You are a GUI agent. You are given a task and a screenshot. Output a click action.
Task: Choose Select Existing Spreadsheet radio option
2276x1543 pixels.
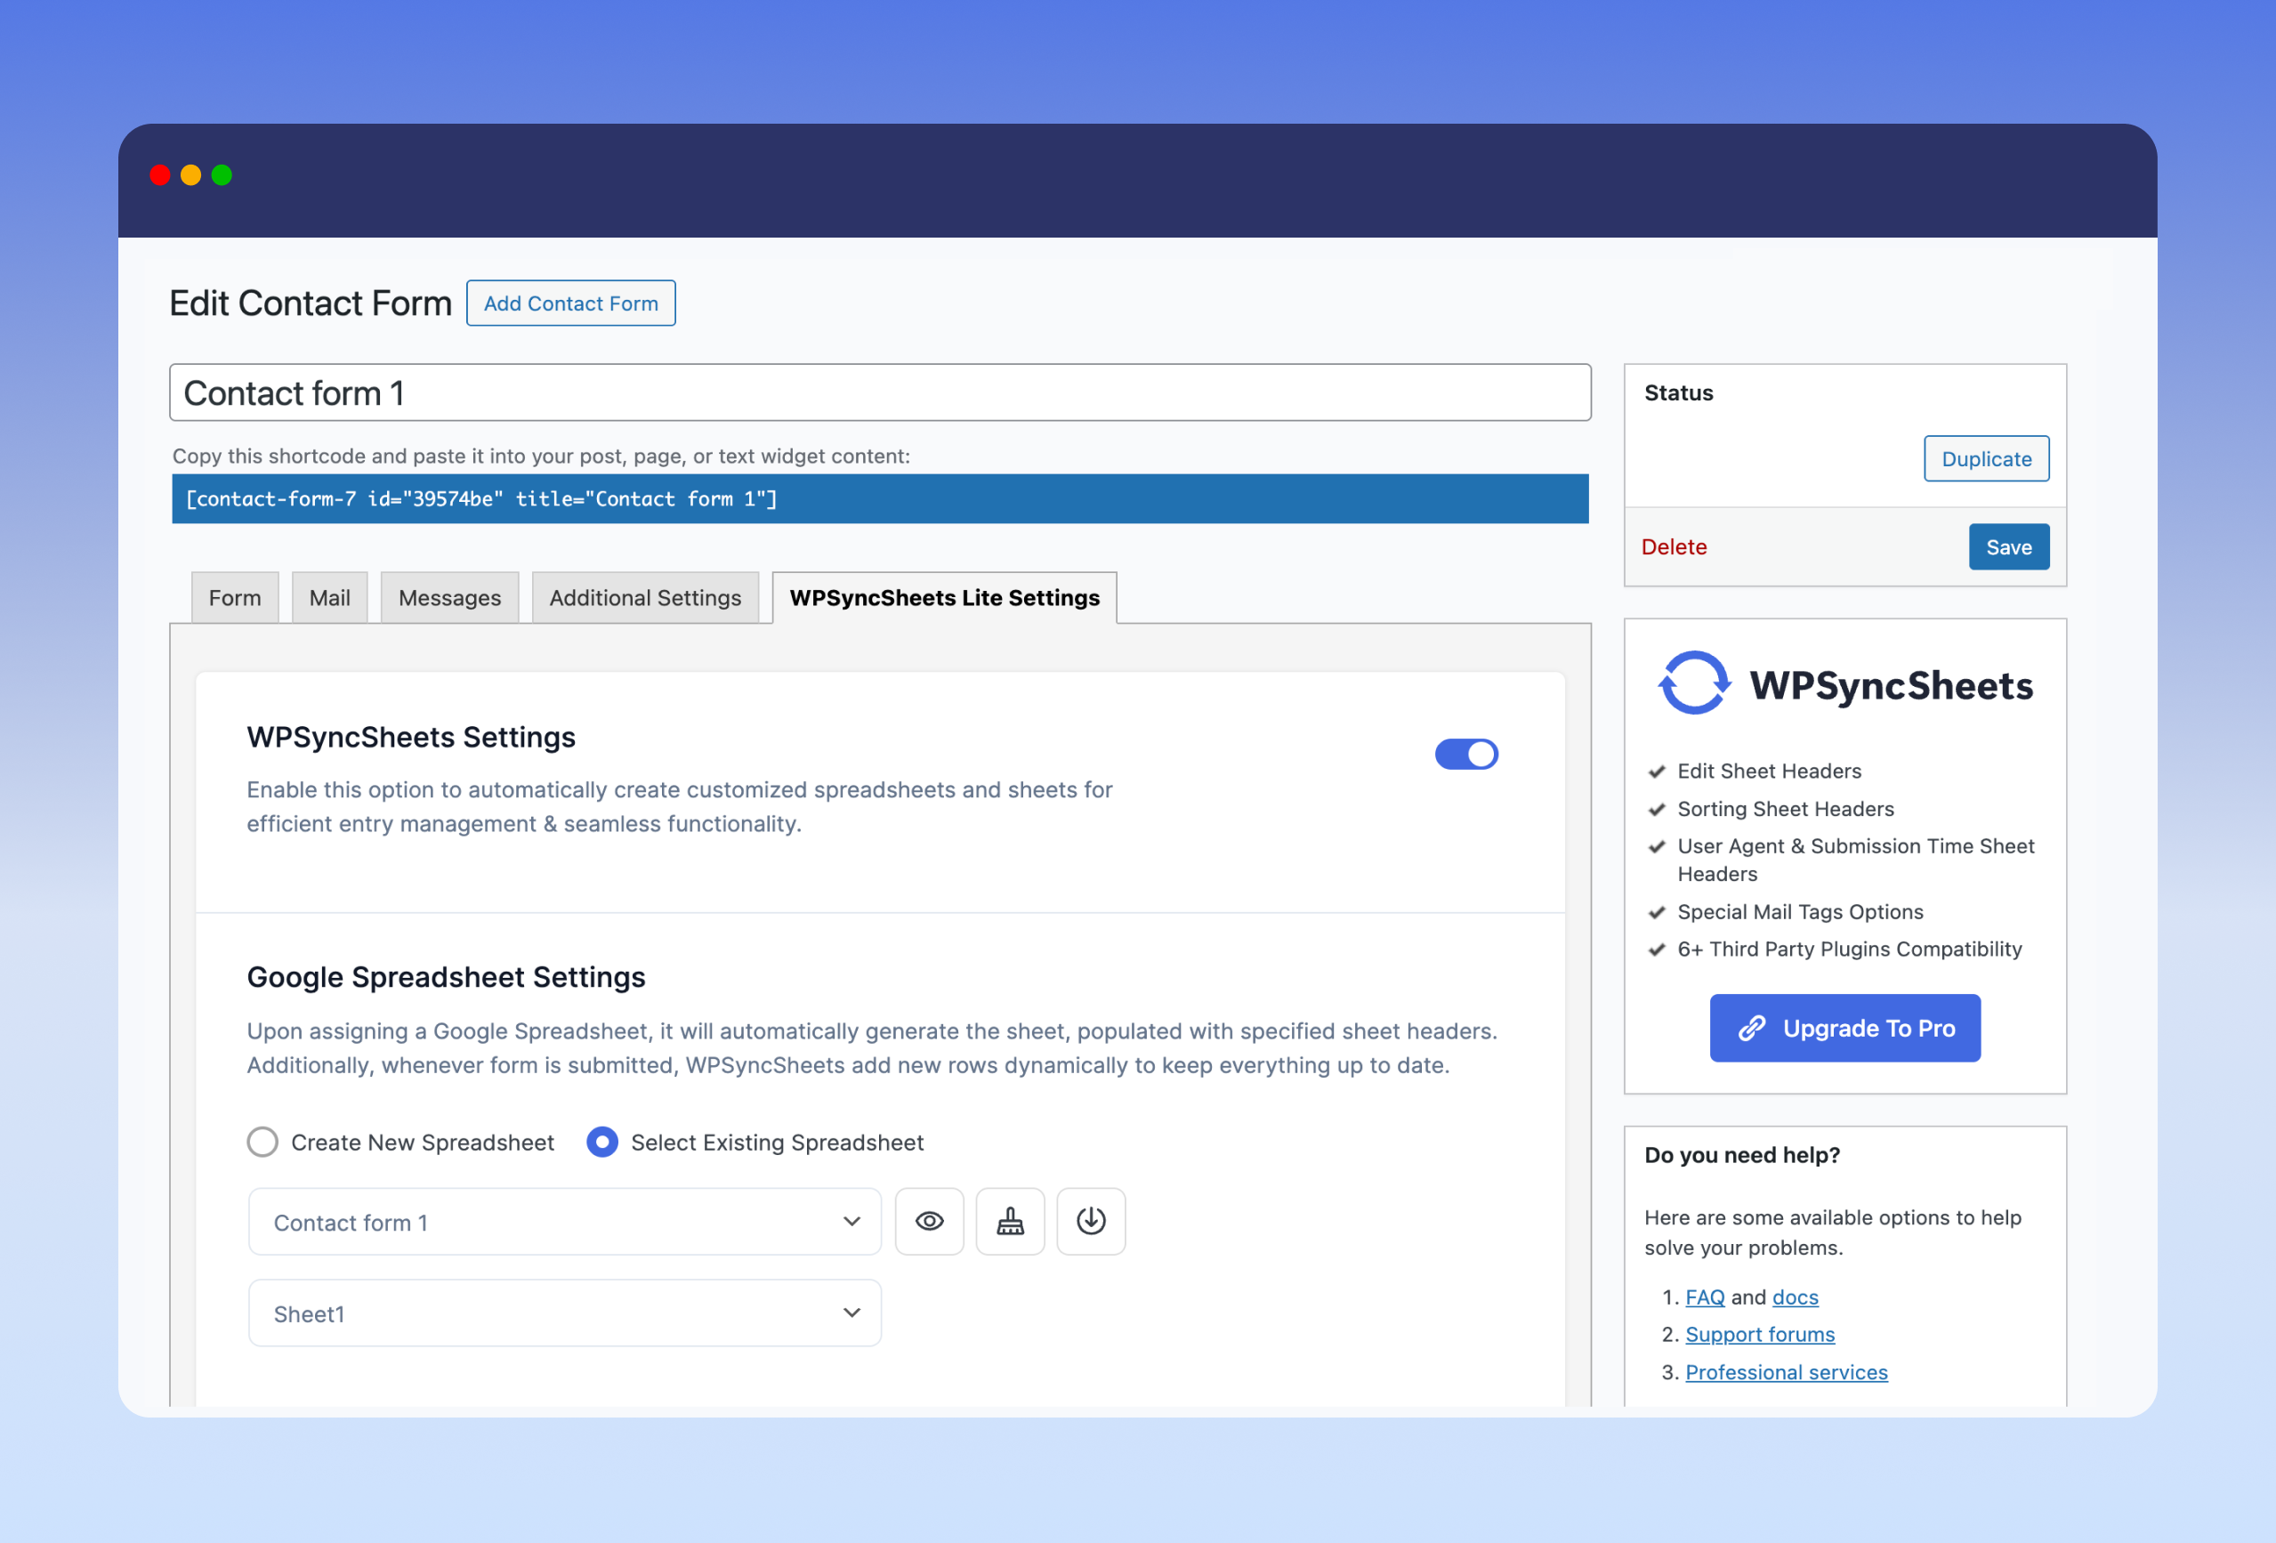click(601, 1142)
